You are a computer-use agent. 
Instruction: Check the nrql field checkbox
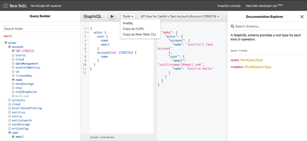click(13, 88)
